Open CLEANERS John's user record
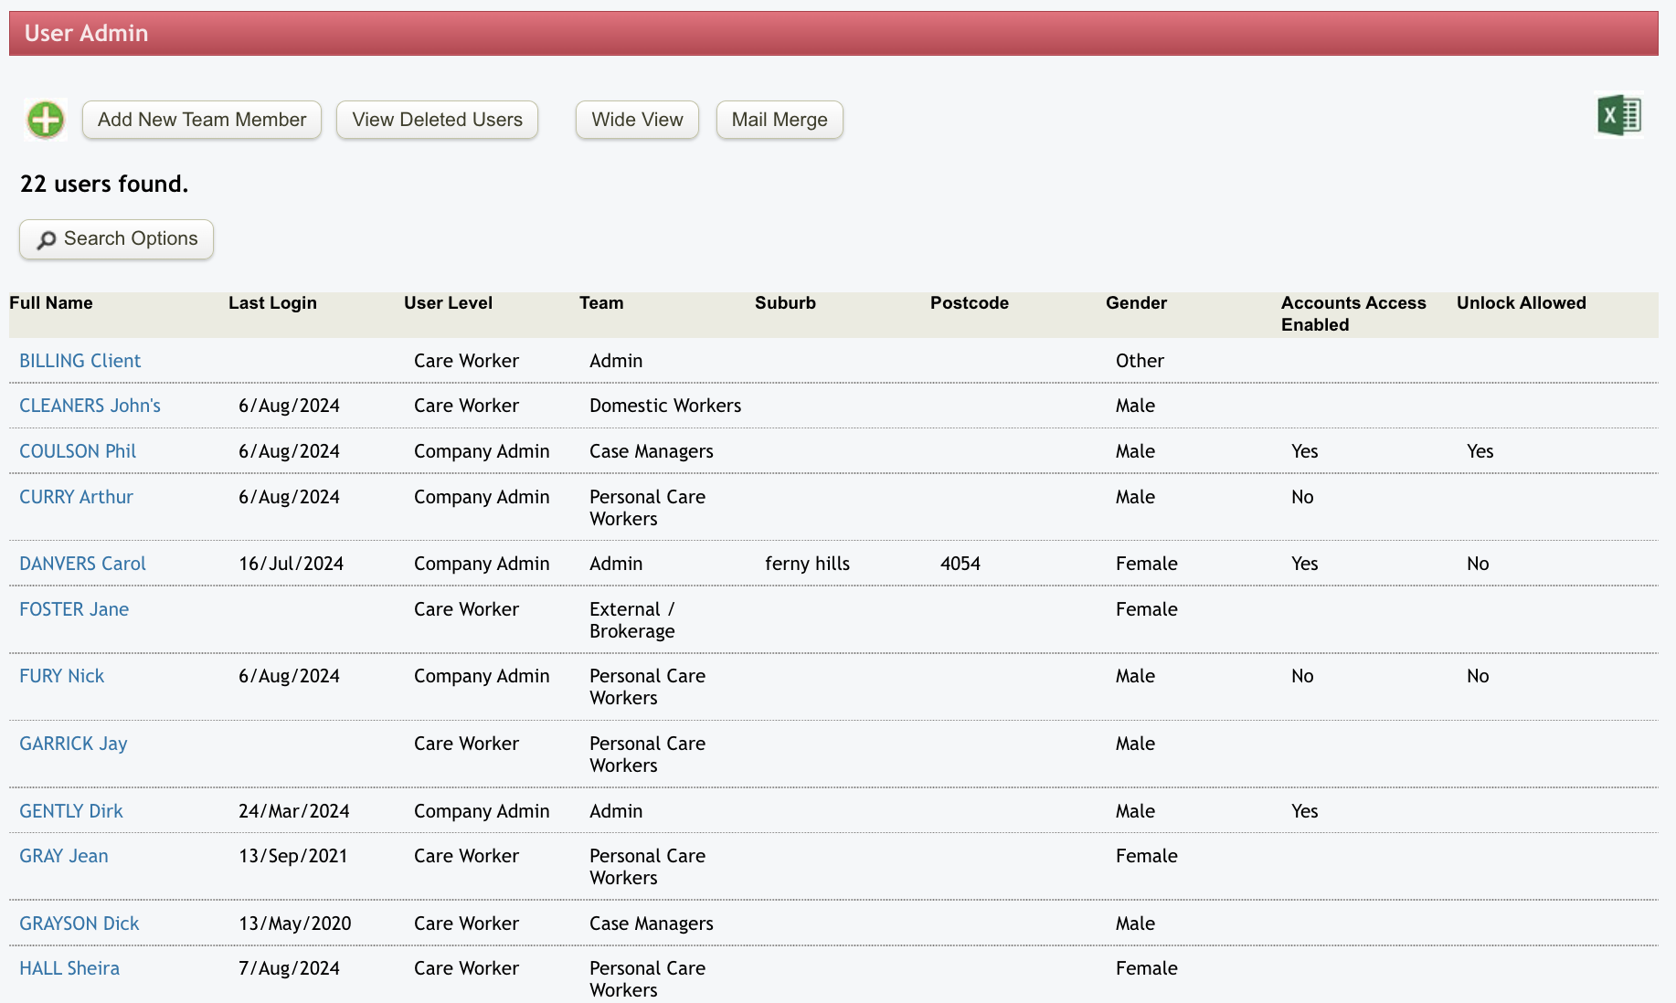This screenshot has width=1676, height=1003. (x=90, y=406)
